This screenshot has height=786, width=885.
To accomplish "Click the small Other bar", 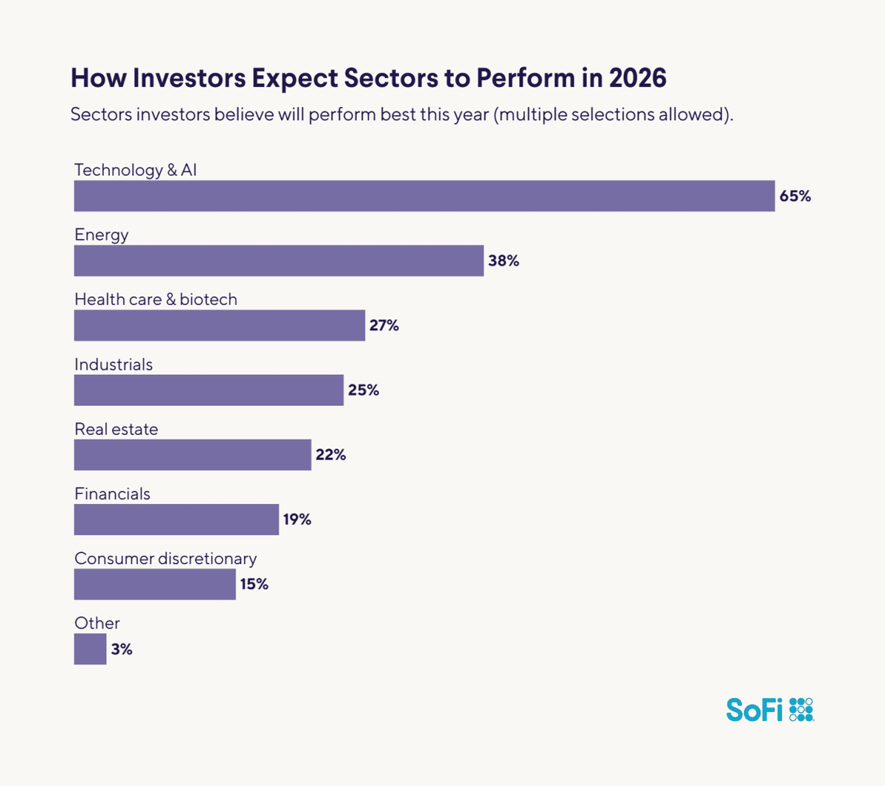I will tap(90, 649).
